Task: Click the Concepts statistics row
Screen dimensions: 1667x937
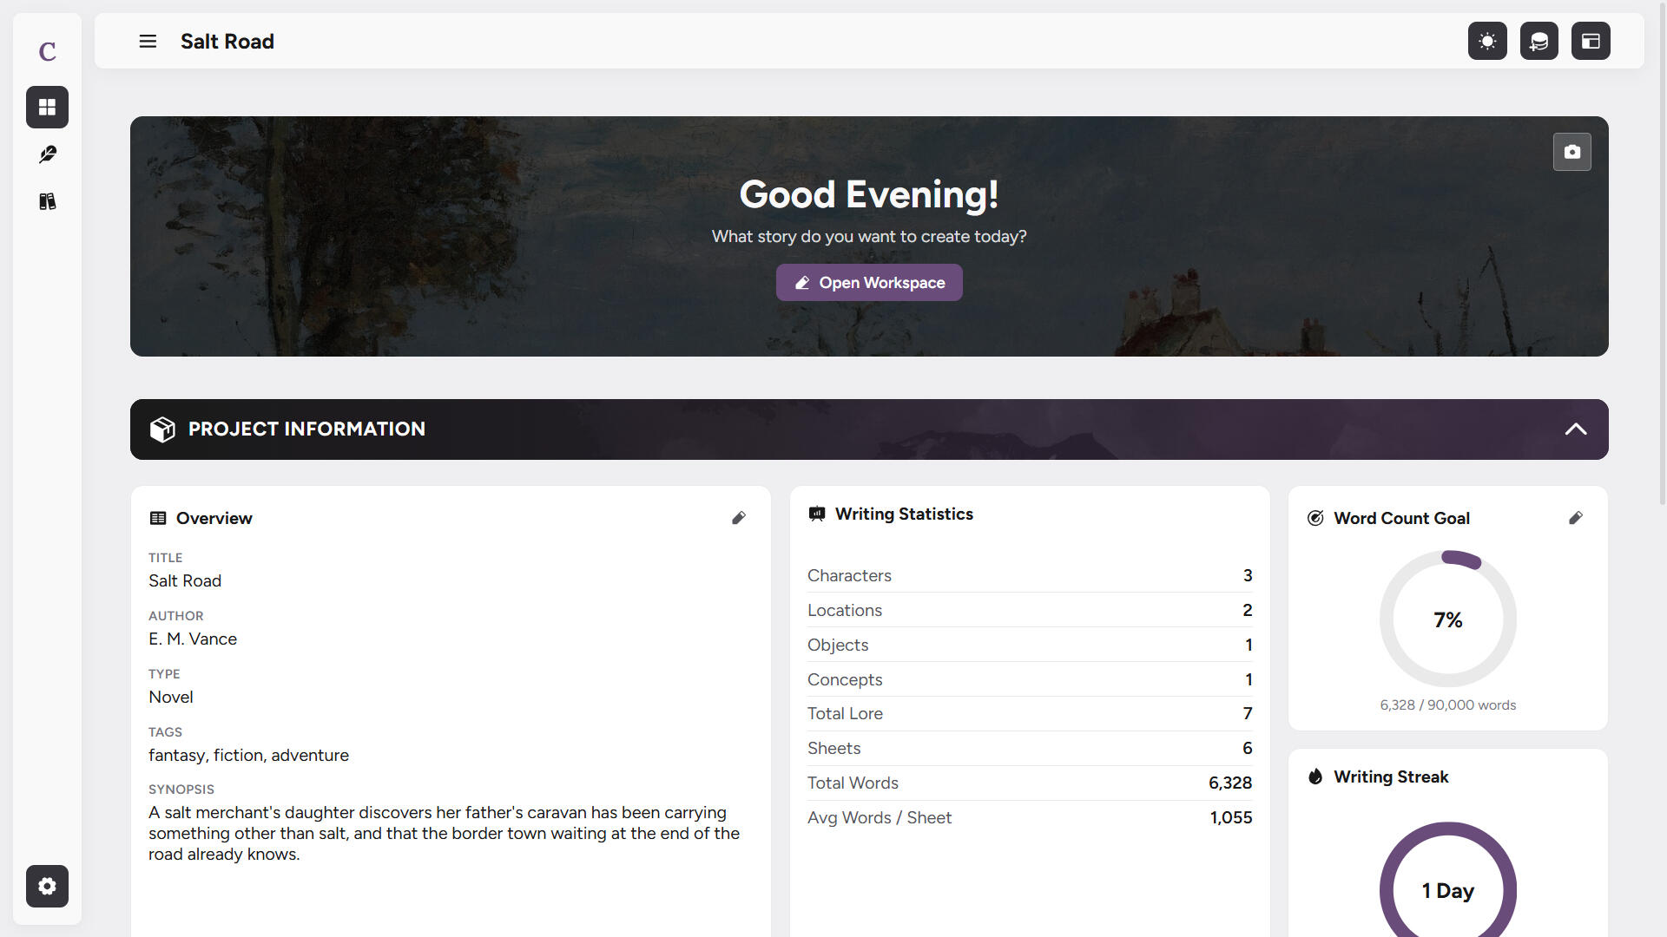Action: coord(1030,679)
